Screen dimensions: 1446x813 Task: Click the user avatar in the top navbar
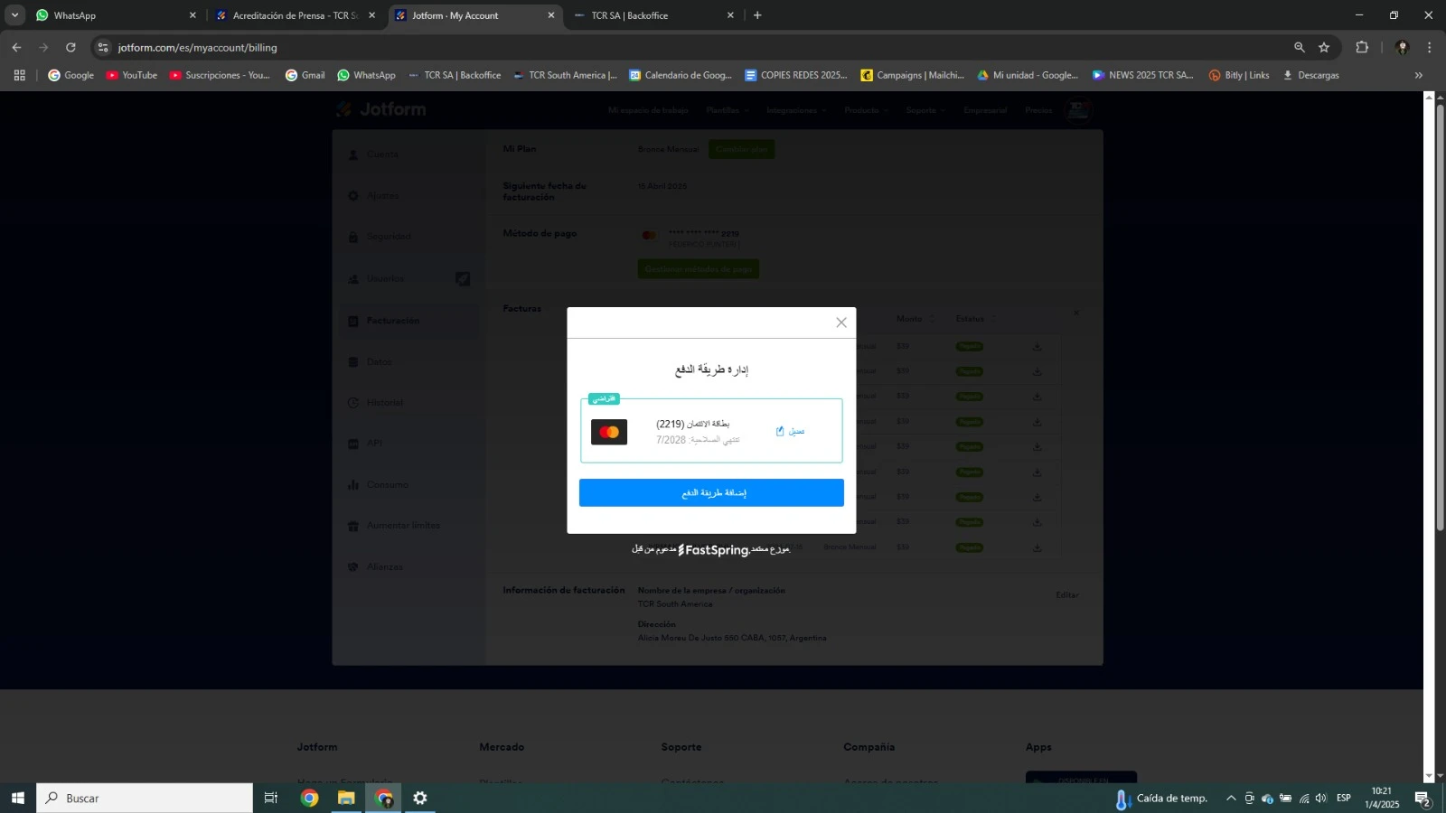click(x=1077, y=109)
